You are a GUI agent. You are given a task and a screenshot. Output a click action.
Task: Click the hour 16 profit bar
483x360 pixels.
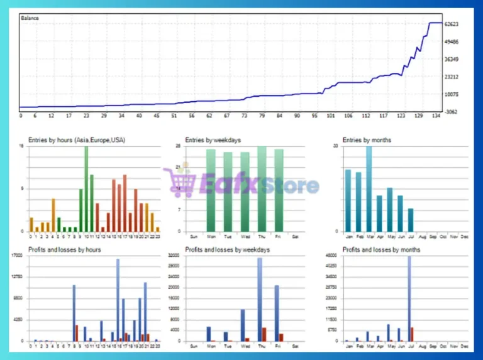(118, 300)
